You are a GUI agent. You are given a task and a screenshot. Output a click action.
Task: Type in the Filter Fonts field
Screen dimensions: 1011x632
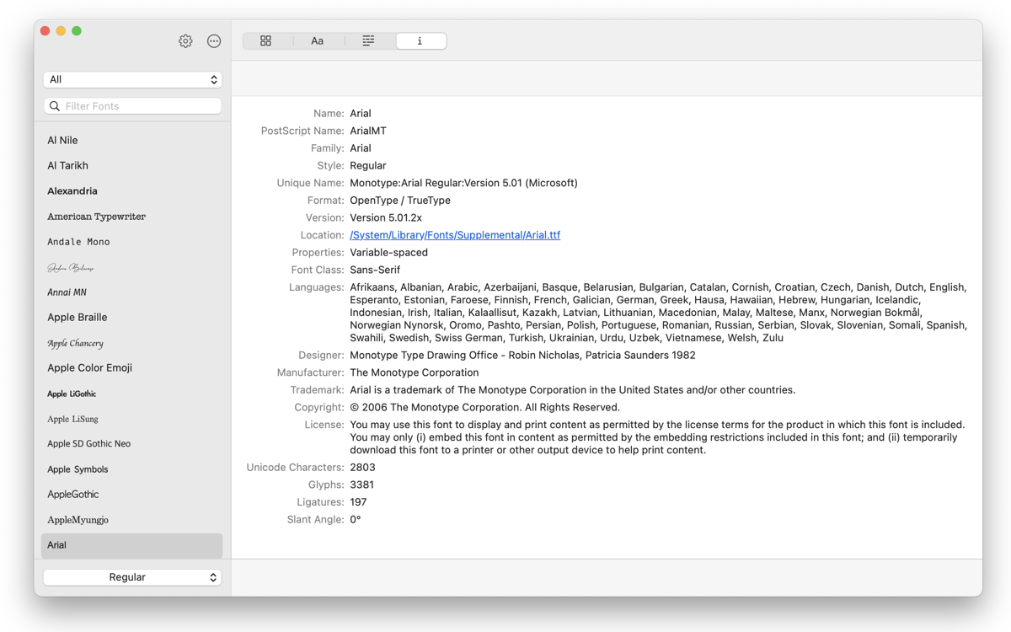(139, 106)
